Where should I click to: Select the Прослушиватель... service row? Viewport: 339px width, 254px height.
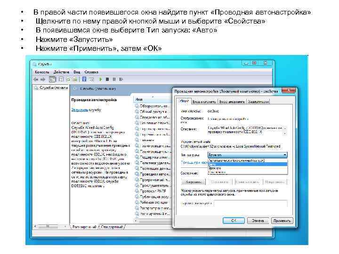(x=152, y=185)
